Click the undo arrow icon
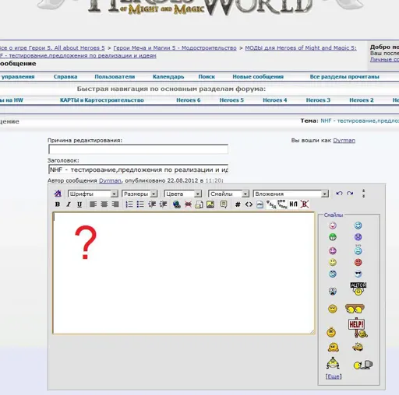This screenshot has height=395, width=399. click(x=339, y=194)
